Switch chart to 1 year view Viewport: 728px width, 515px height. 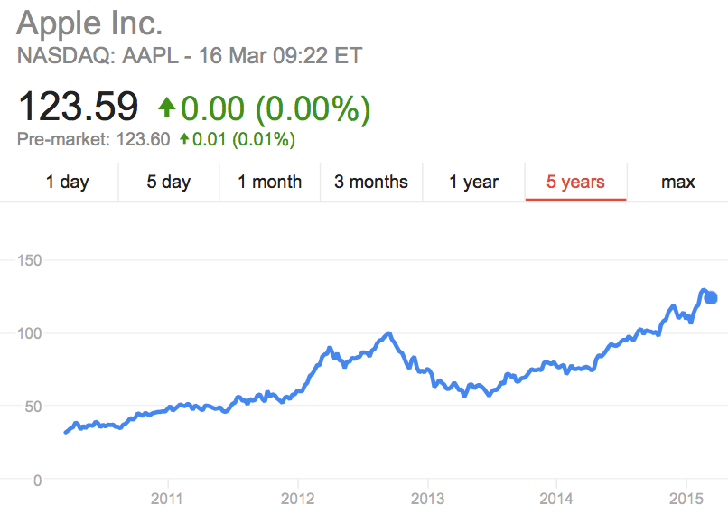click(x=474, y=182)
